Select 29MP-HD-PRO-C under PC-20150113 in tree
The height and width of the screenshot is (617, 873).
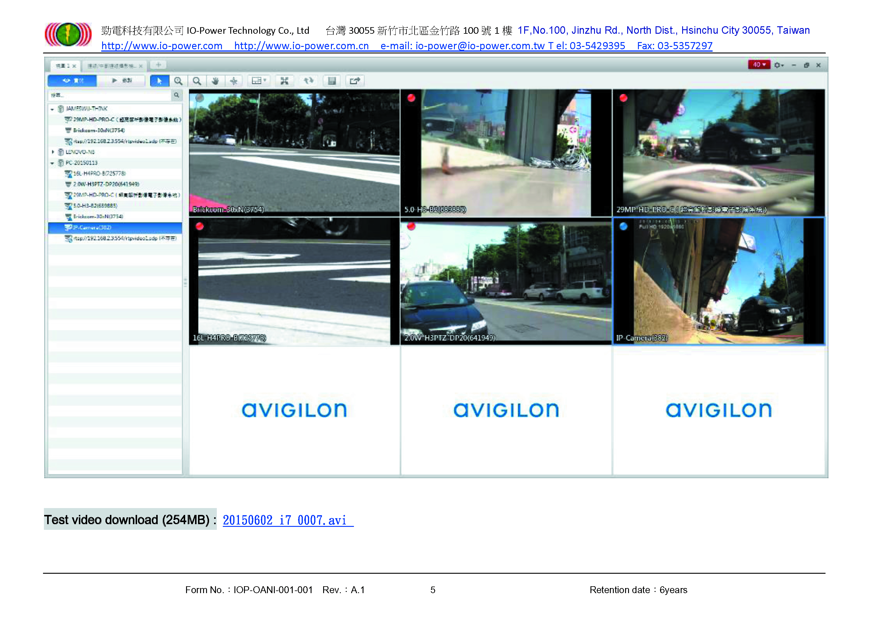tap(115, 195)
